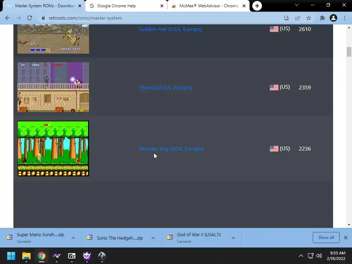Click the Shinobi screenshot thumbnail

coord(53,87)
